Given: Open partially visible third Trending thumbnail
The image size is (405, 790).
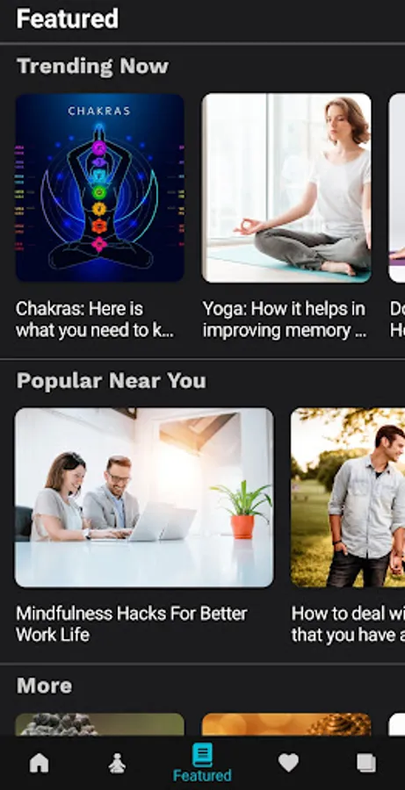Looking at the screenshot, I should click(x=397, y=188).
